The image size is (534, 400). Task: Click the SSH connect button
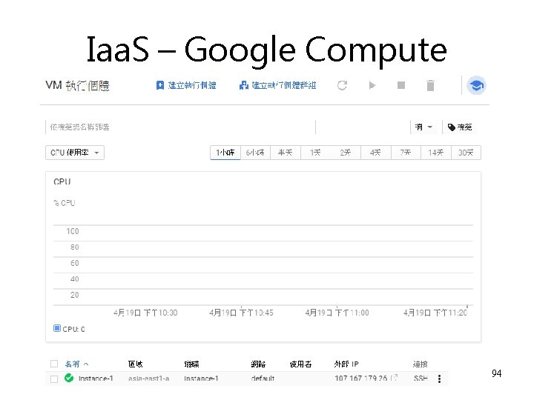coord(421,379)
